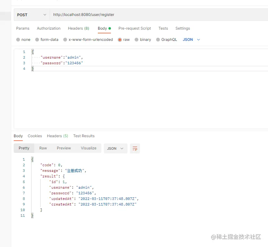The width and height of the screenshot is (268, 247).
Task: Open the blue JSON body format dropdown
Action: click(x=191, y=40)
